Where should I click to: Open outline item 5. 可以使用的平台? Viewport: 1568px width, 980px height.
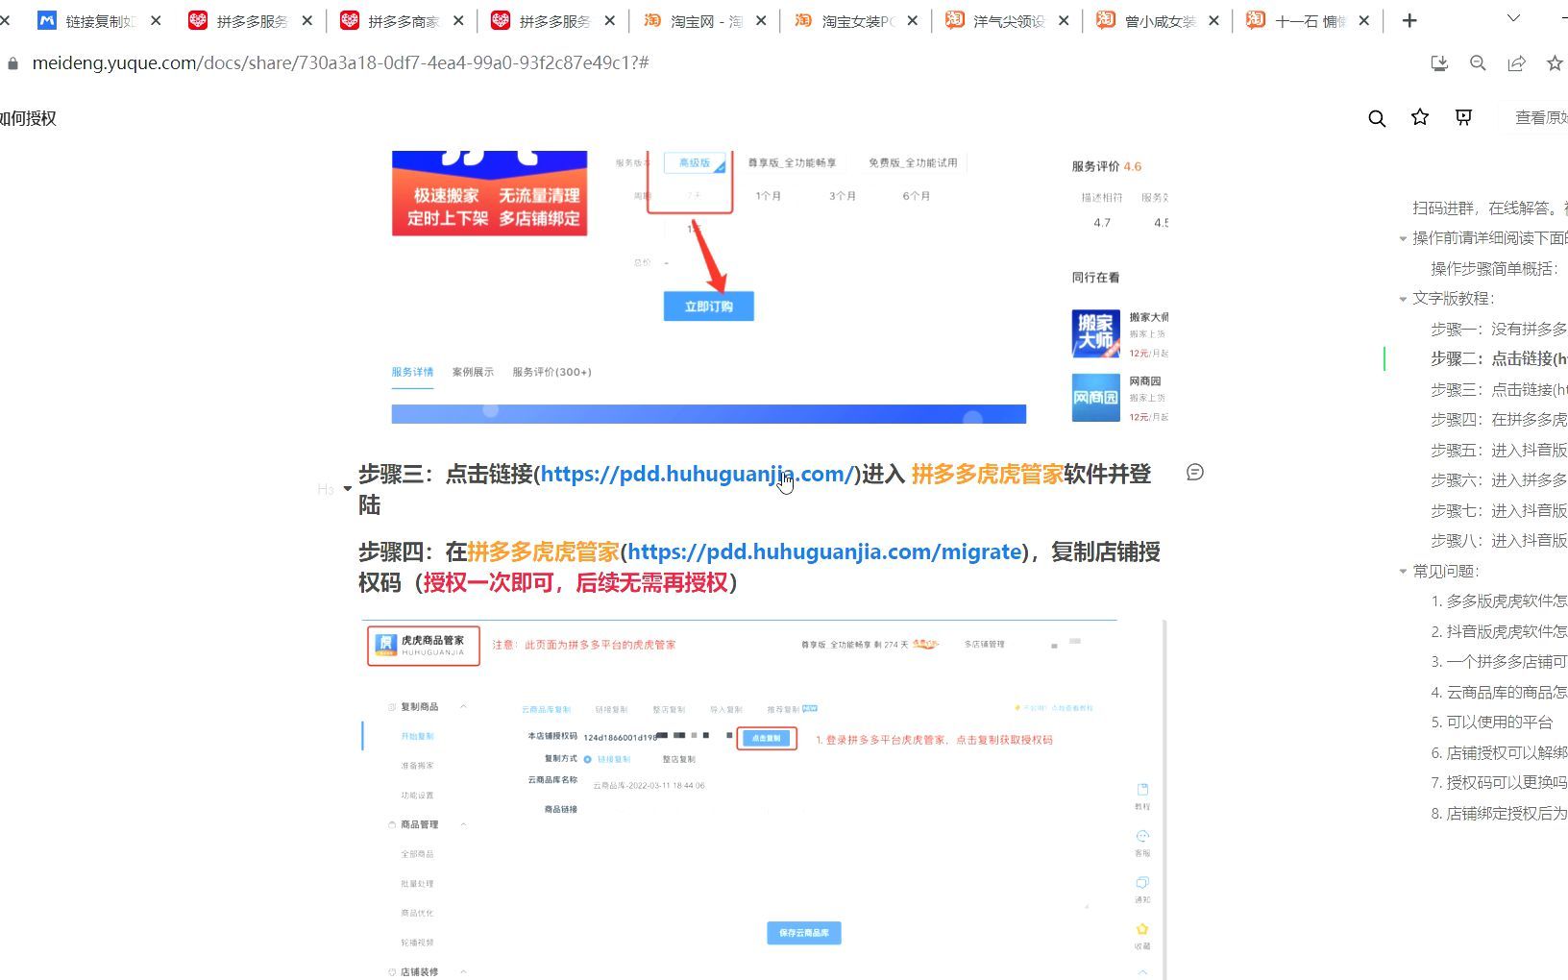pyautogui.click(x=1491, y=722)
